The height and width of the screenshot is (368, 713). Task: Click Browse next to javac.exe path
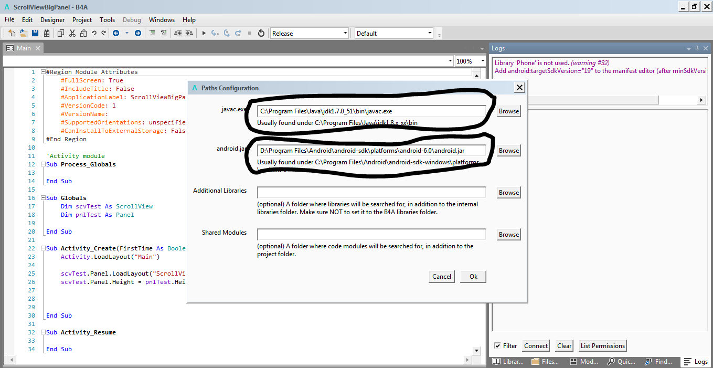tap(508, 111)
